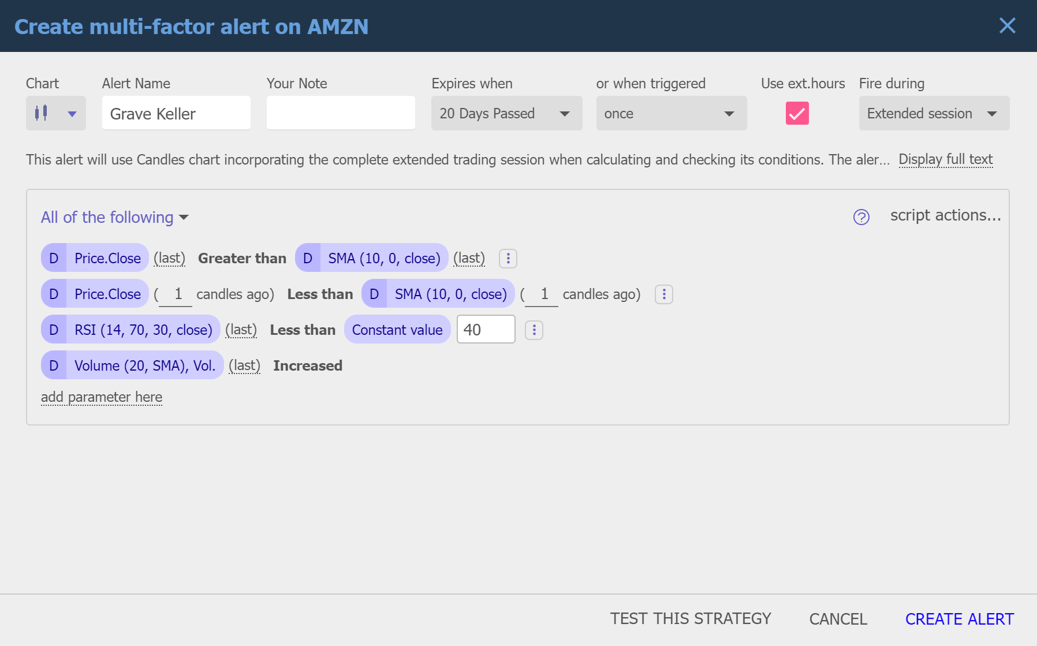1037x646 pixels.
Task: Click the D badge on the Volume row
Action: (x=54, y=365)
